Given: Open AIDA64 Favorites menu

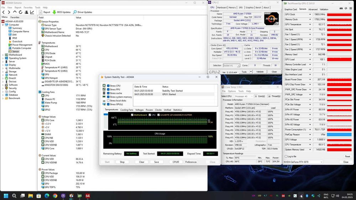Looking at the screenshot, I should point(28,7).
